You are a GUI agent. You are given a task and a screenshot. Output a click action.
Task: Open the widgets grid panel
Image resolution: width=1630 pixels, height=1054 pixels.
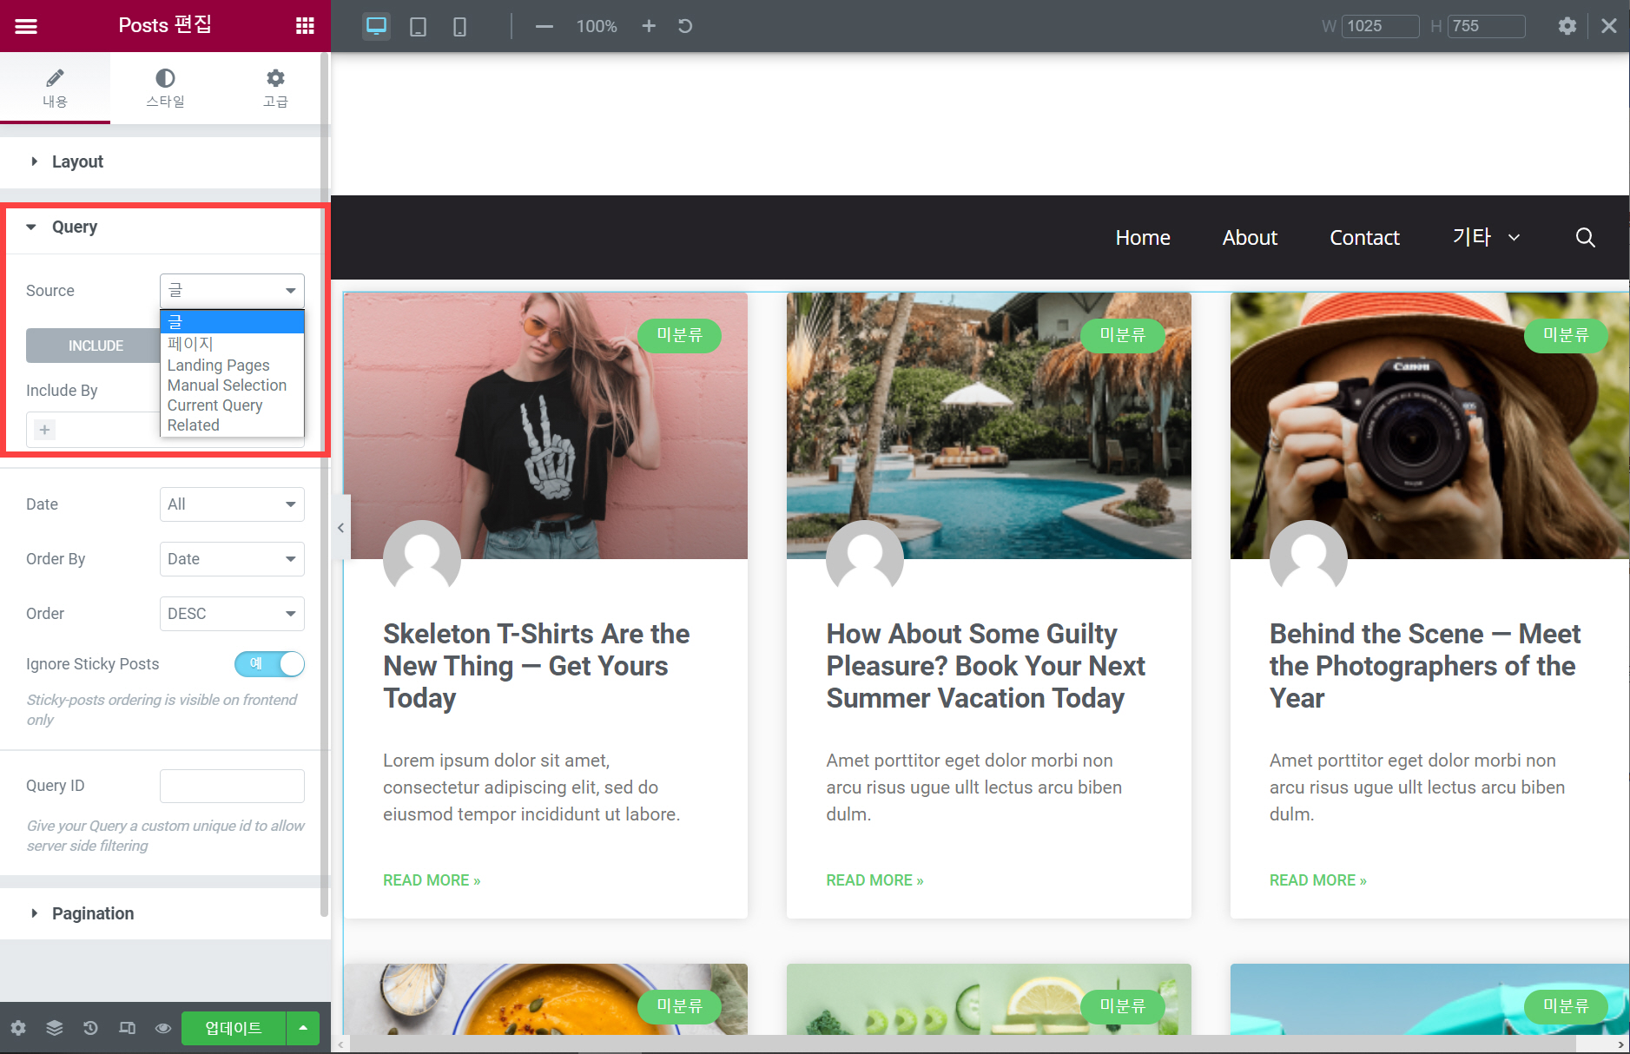(305, 26)
